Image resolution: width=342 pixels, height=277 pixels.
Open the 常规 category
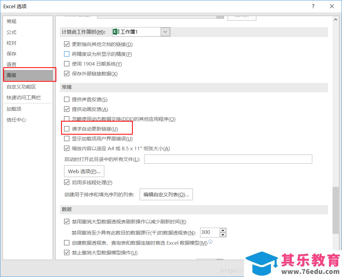pyautogui.click(x=11, y=21)
